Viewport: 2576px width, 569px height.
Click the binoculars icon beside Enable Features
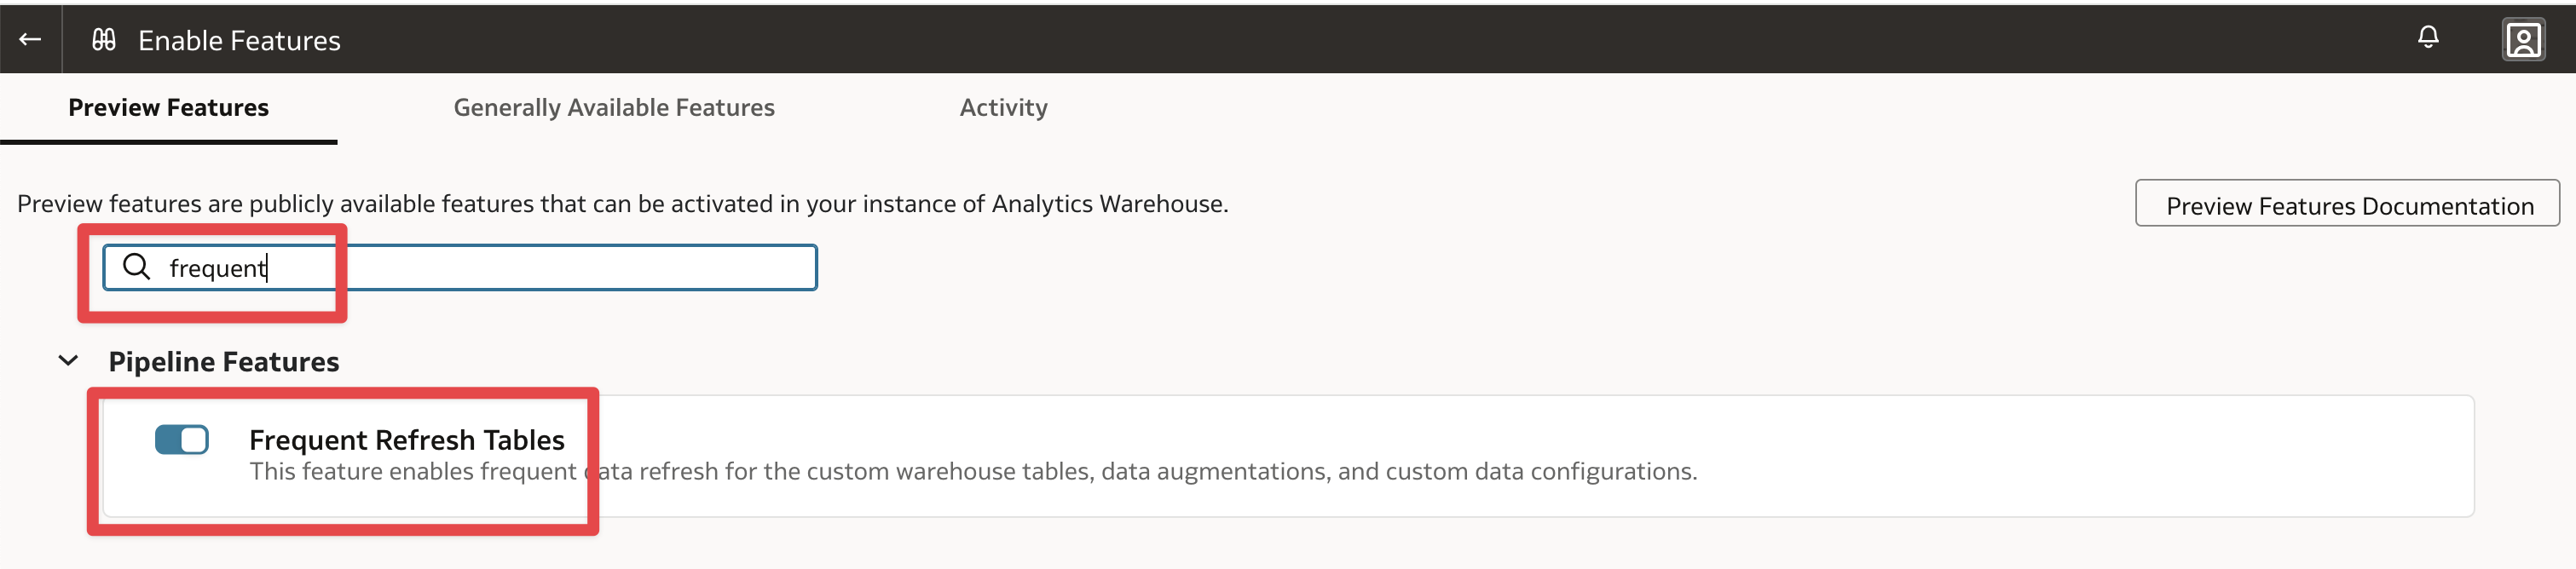pos(104,39)
